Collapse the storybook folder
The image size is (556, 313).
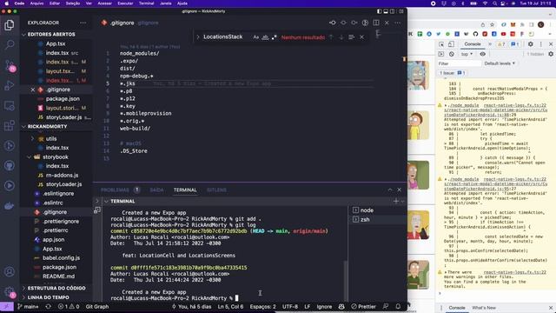(29, 157)
